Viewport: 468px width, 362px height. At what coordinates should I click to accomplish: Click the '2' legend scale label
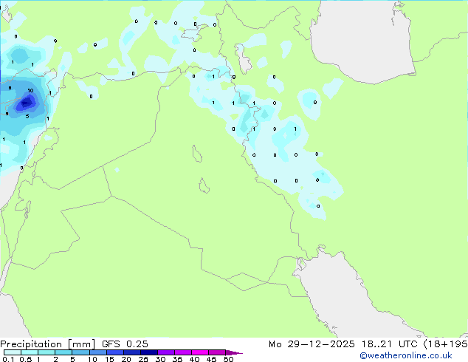click(x=55, y=359)
